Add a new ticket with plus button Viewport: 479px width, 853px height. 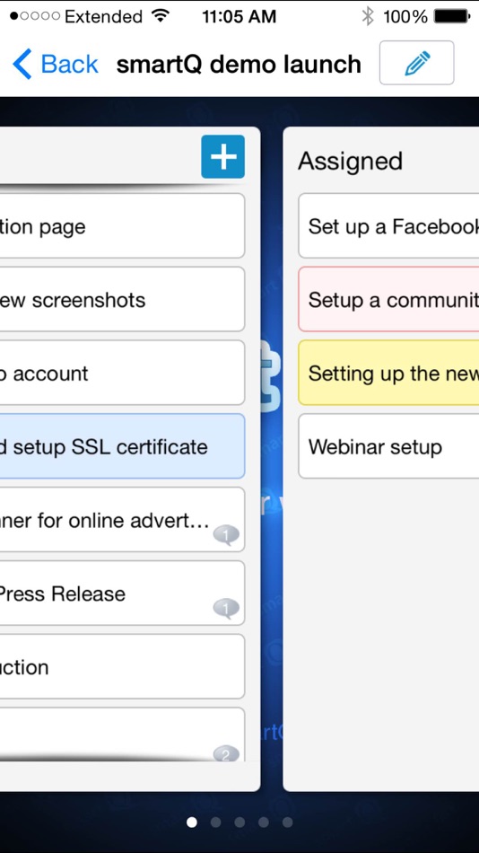click(x=223, y=156)
